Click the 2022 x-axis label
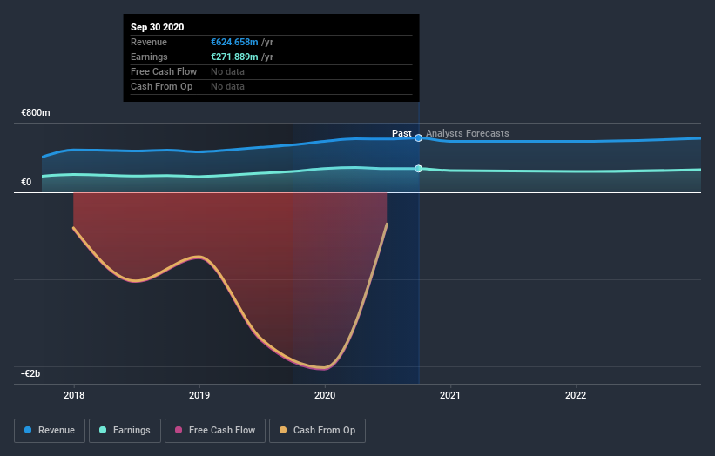 pos(576,395)
